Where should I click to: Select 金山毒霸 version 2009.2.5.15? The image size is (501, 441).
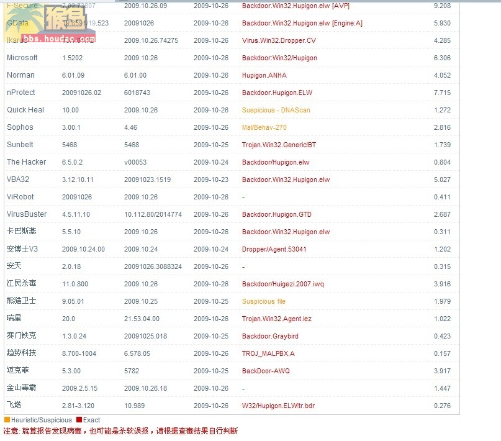[79, 388]
